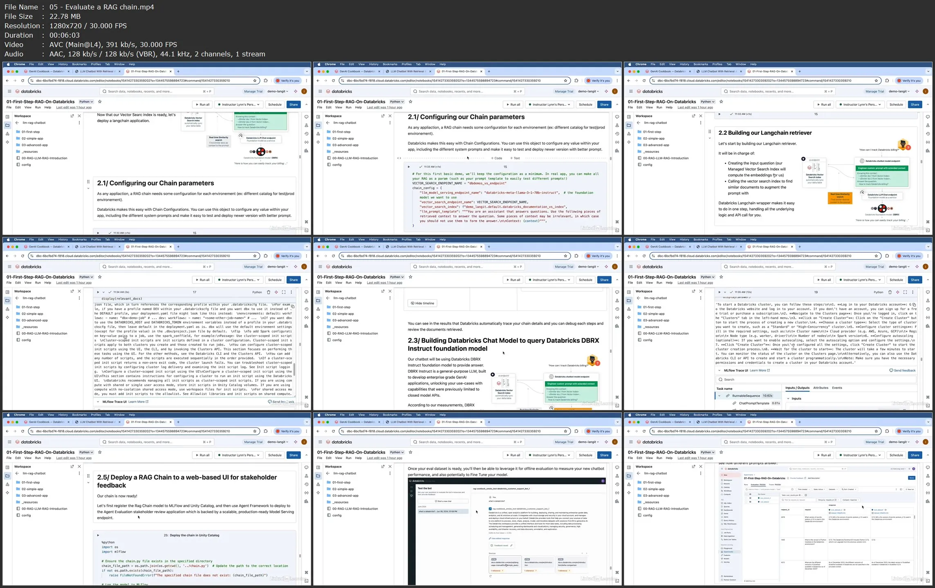
Task: Run cell 17 with its play icon
Action: click(98, 292)
